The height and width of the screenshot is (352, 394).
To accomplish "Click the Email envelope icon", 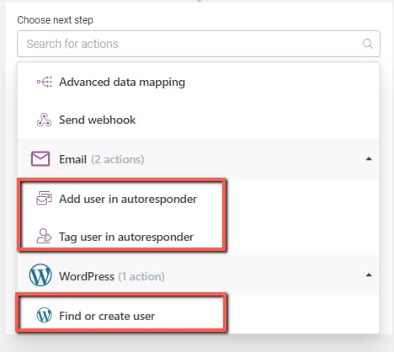I will (40, 159).
